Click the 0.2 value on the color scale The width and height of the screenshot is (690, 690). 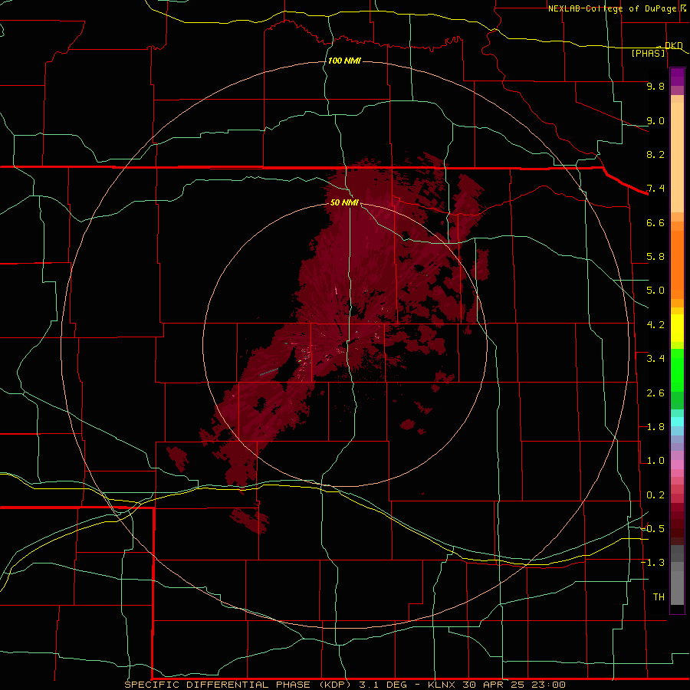tap(655, 495)
